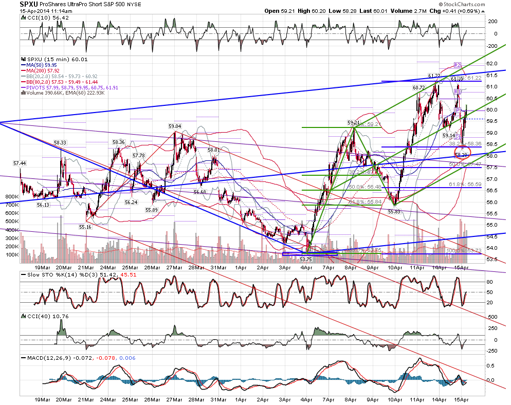
Task: Click the 100.0%: 53.73 Fibonacci label
Action: (x=464, y=251)
